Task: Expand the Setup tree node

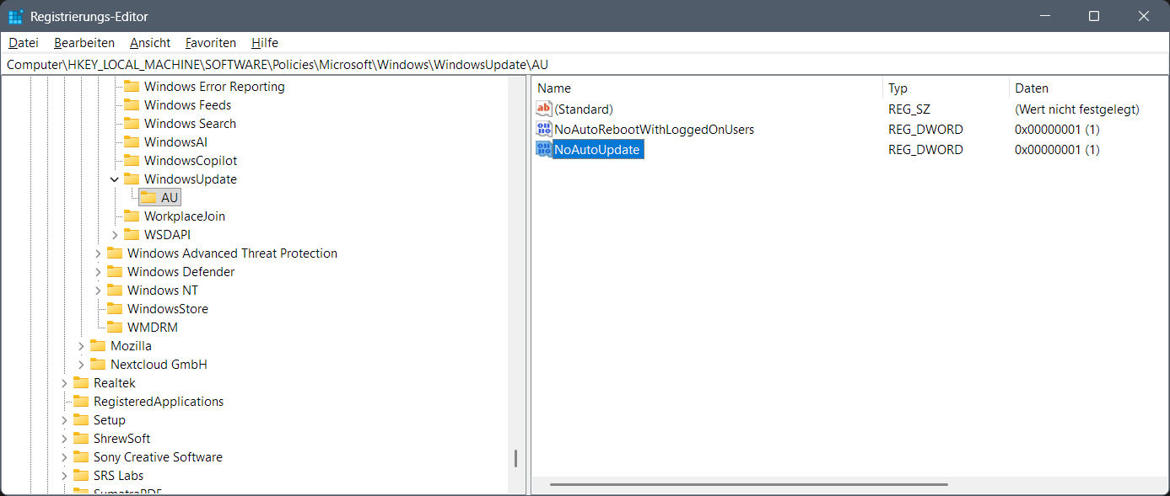Action: (64, 419)
